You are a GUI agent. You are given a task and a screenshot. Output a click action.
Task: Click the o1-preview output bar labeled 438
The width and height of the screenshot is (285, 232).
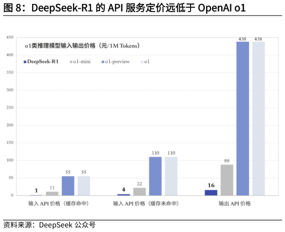(x=242, y=118)
